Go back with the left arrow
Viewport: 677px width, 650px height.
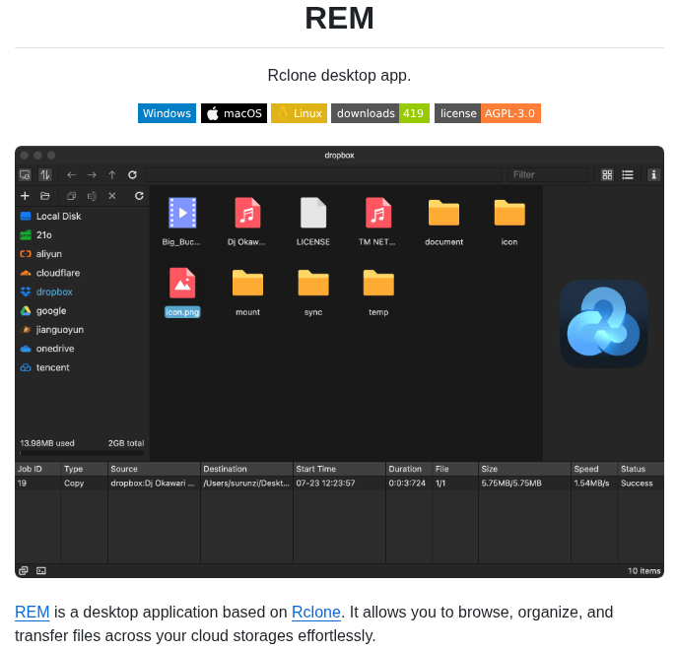[72, 174]
